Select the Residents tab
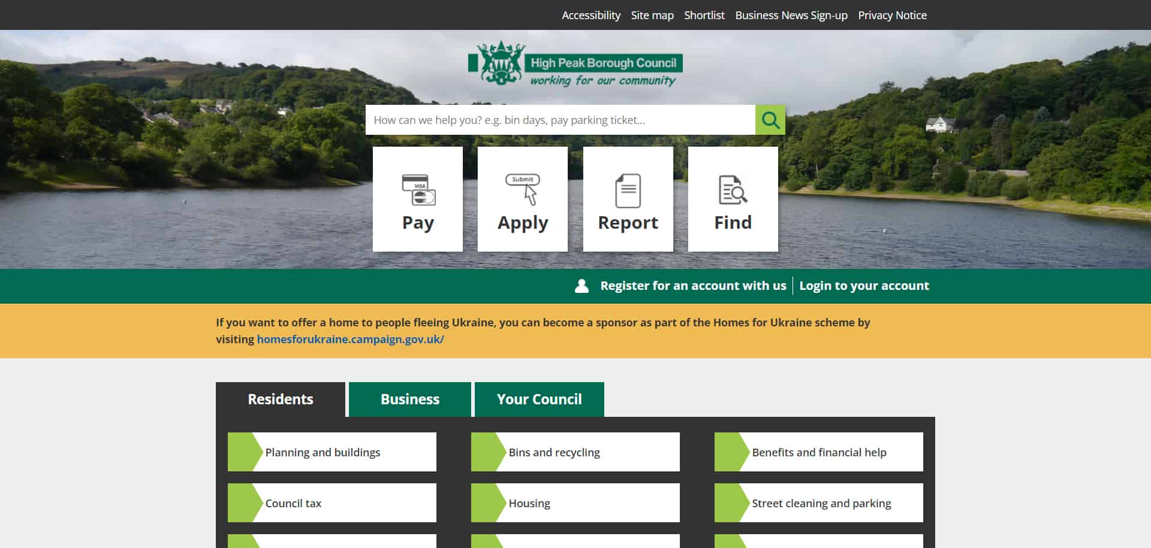This screenshot has width=1151, height=548. coord(280,399)
